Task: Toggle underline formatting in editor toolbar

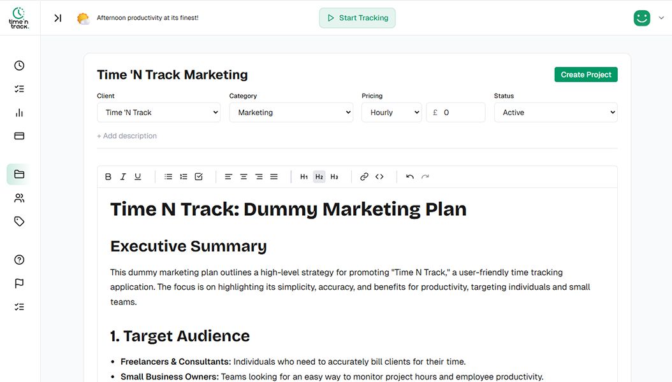Action: (x=138, y=176)
